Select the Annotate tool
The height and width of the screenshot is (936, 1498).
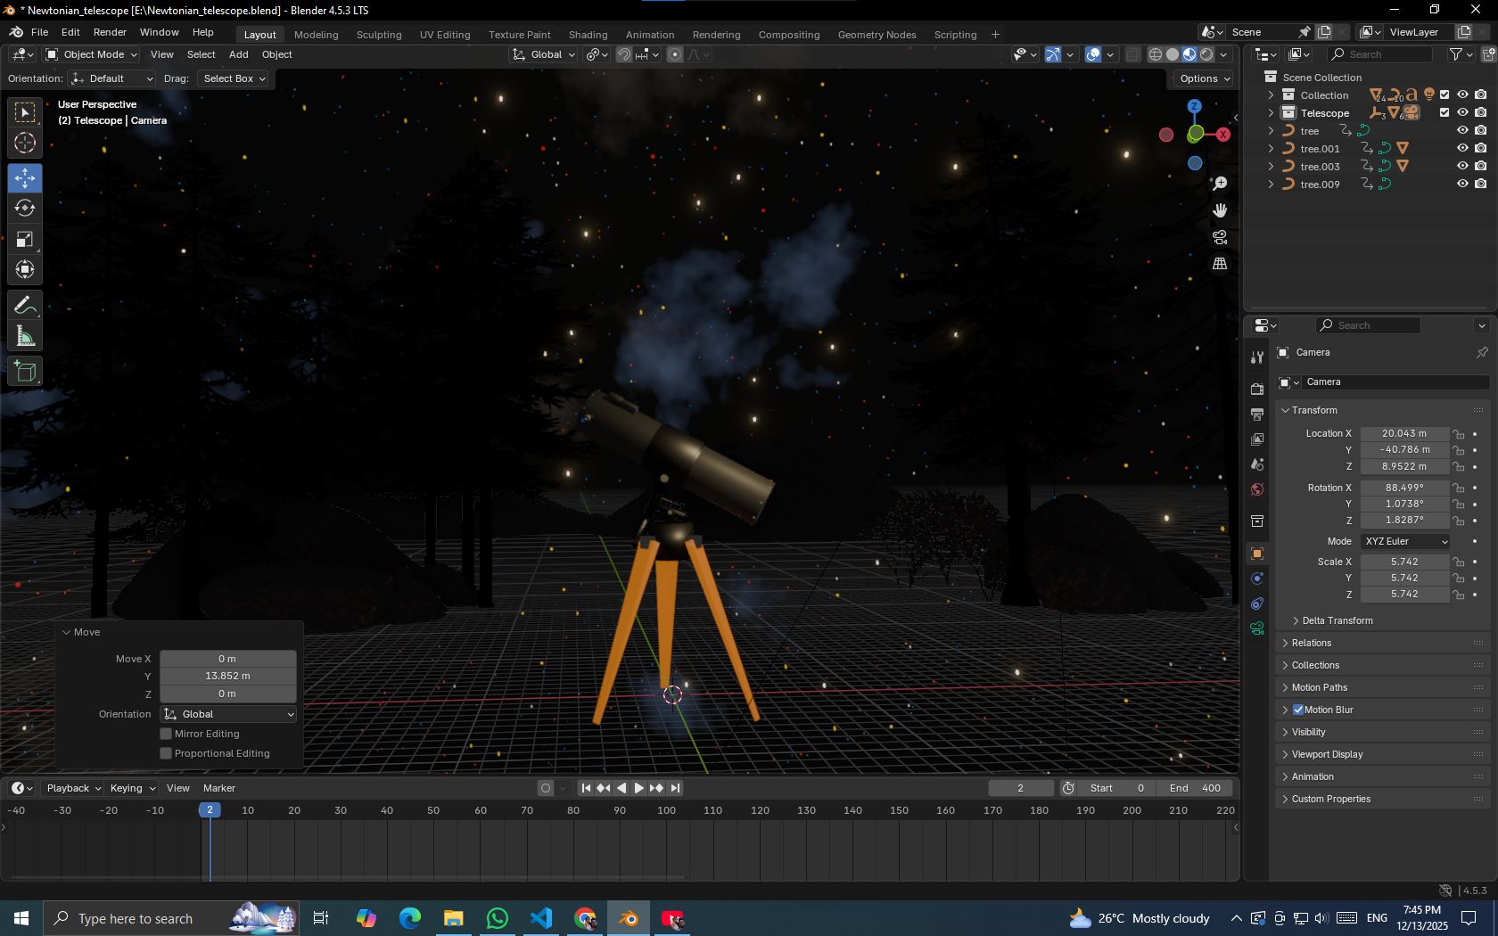pos(24,305)
